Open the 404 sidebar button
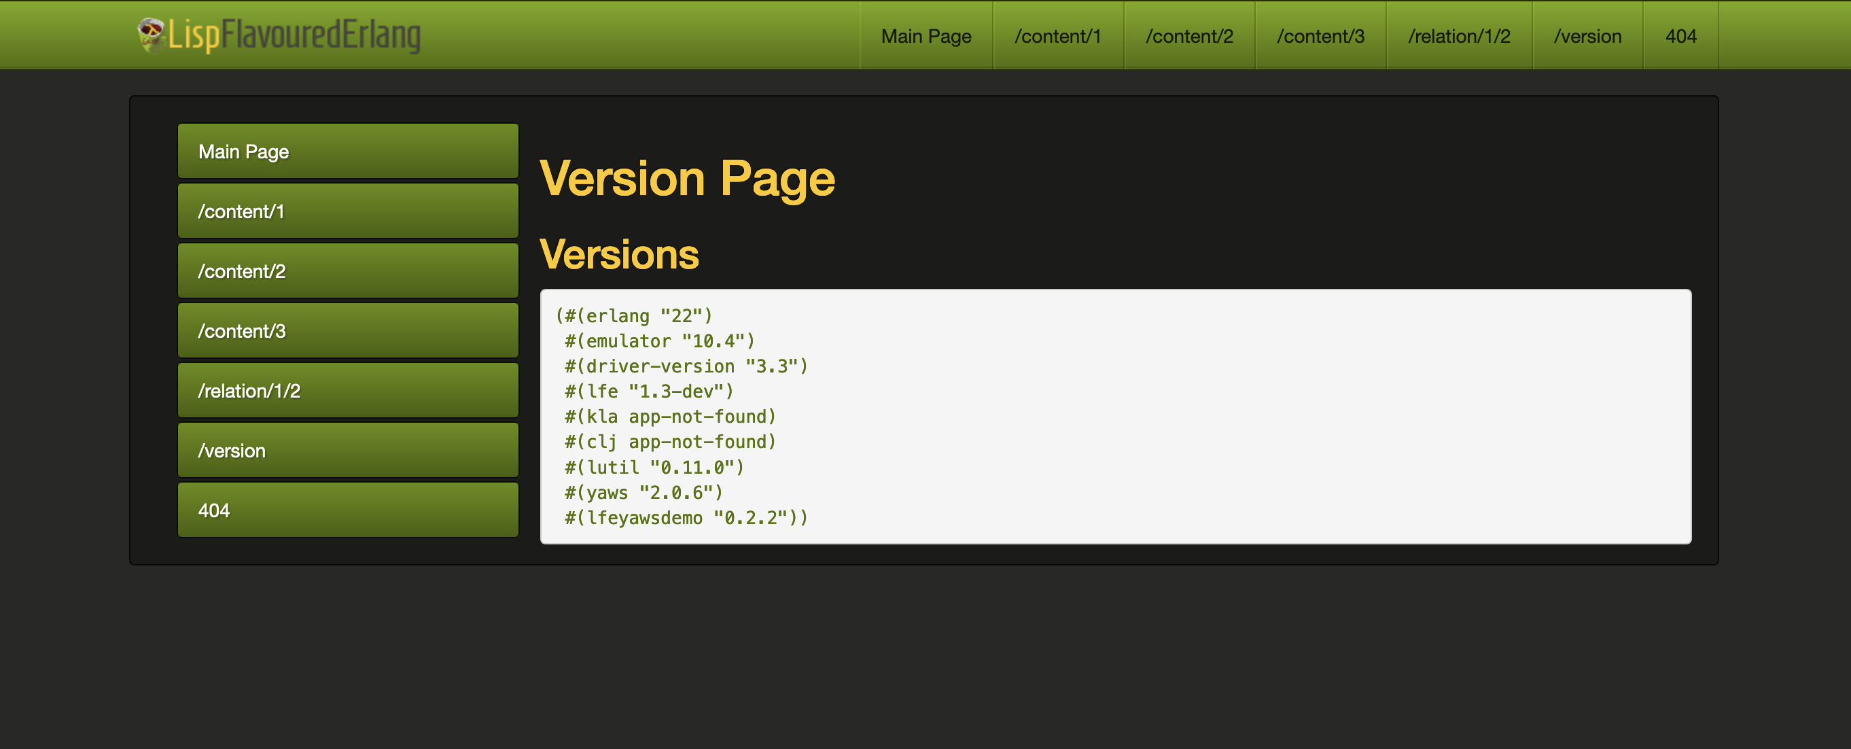Screen dimensions: 1851x749 tap(348, 510)
